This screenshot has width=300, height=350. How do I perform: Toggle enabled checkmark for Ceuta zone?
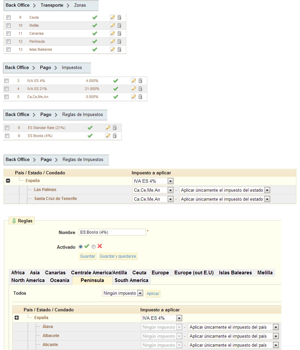[x=95, y=17]
